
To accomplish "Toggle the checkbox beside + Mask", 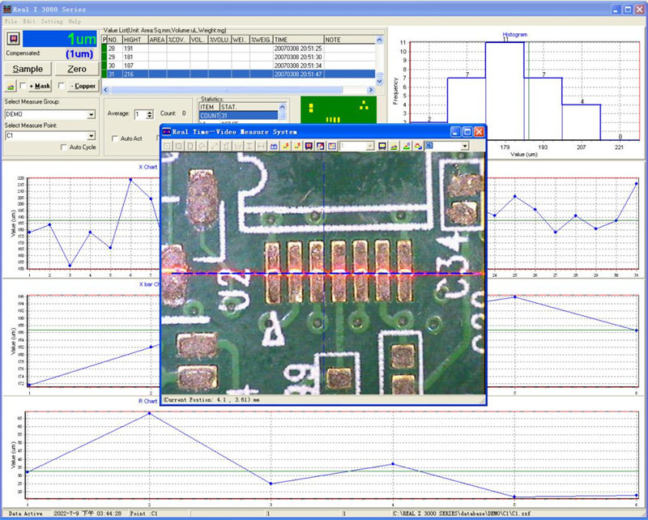I will [23, 85].
